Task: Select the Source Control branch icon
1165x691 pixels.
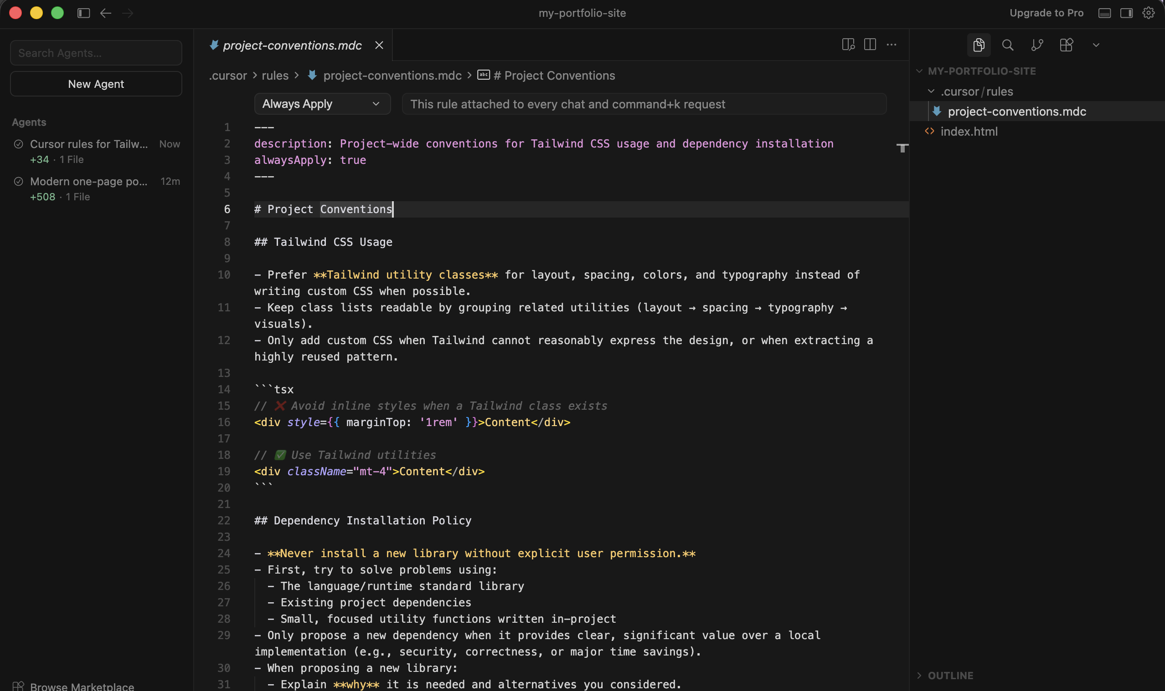Action: tap(1037, 45)
